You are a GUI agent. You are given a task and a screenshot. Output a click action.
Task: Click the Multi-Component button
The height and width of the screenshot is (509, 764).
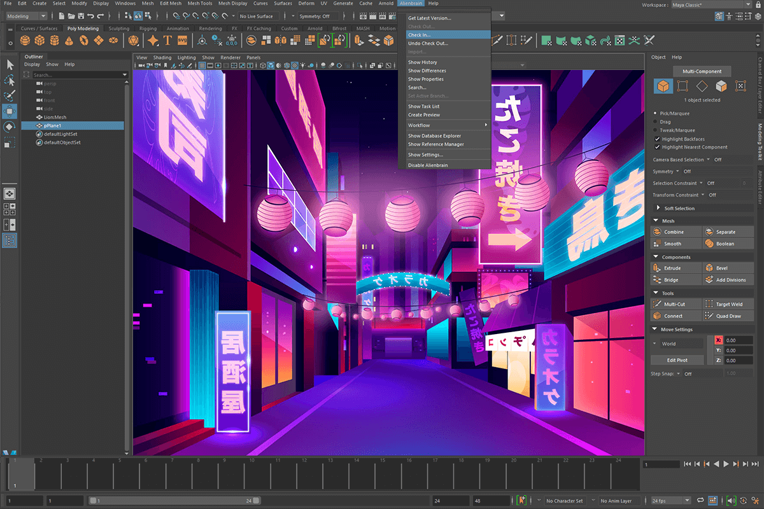702,71
